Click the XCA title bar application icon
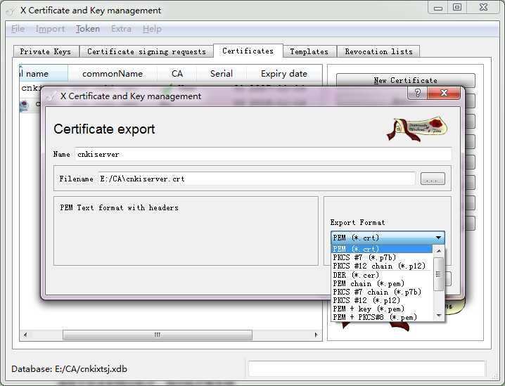Viewport: 505px width, 386px height. pos(11,11)
